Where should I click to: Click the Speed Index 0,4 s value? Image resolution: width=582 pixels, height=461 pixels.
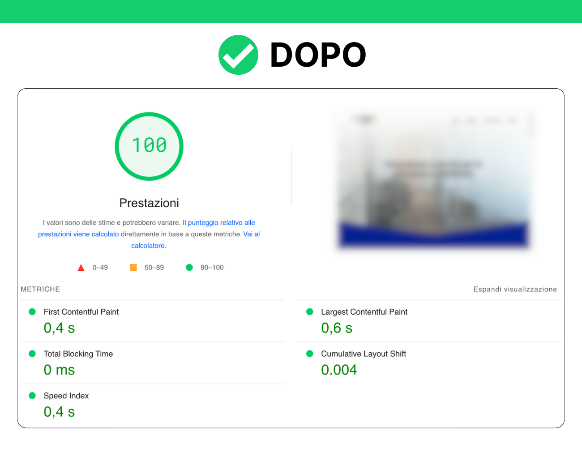[59, 412]
